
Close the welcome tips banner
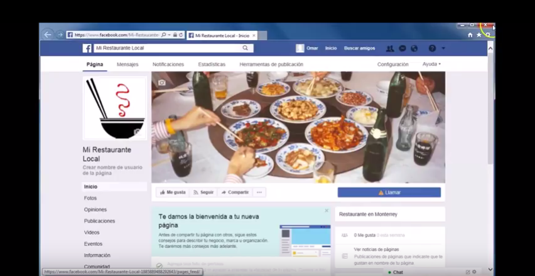click(x=327, y=211)
